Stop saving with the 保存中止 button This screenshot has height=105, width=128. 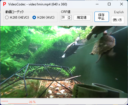[102, 17]
